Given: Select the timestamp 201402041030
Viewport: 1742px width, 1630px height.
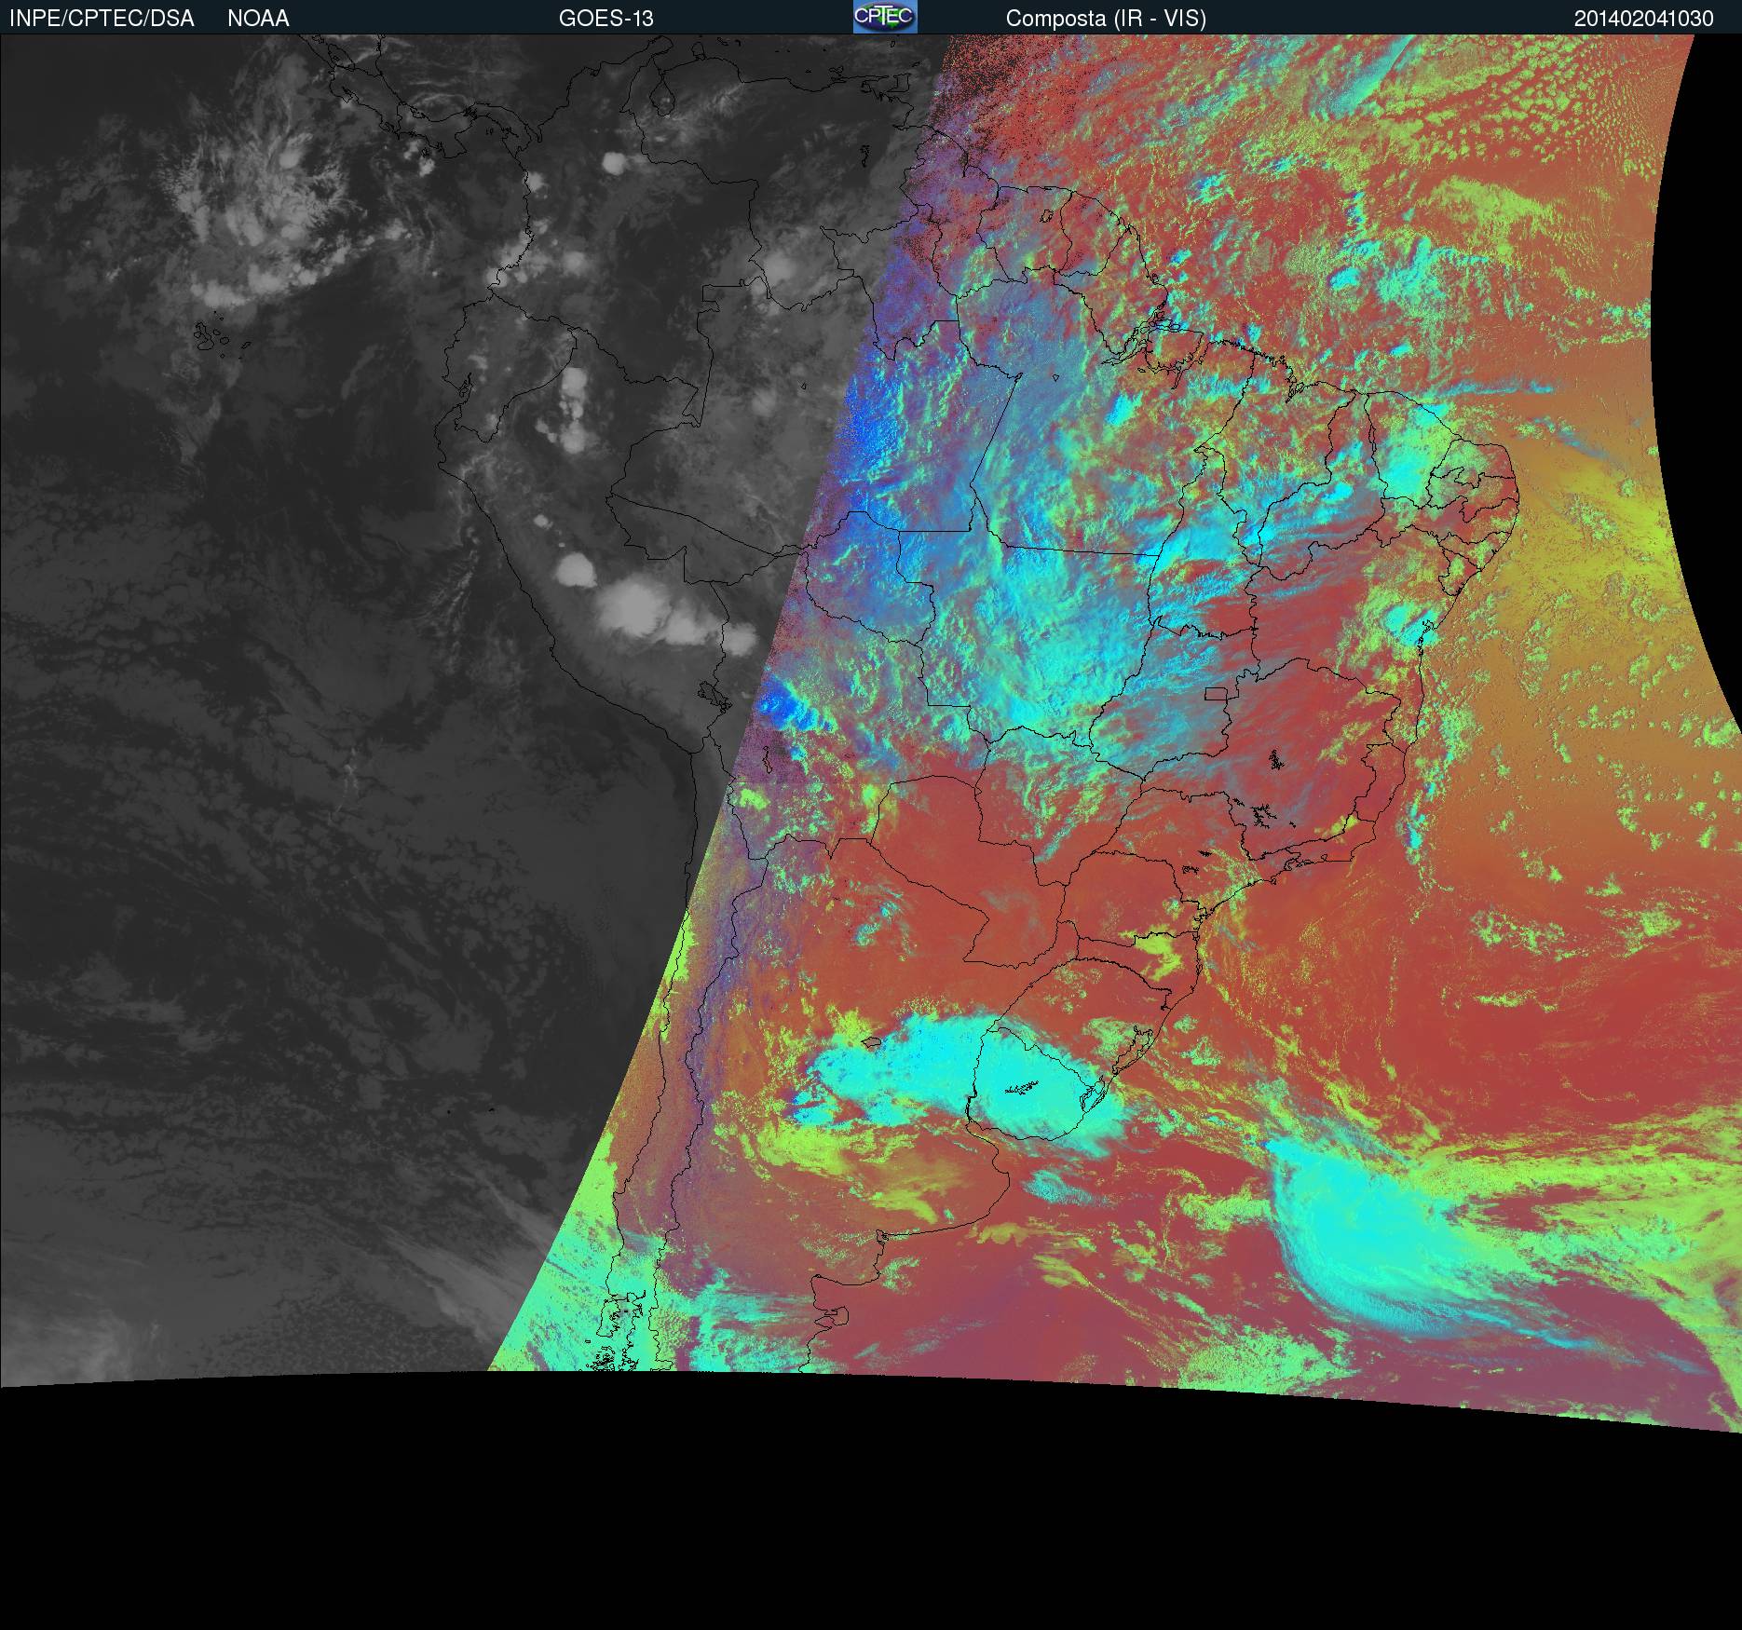Looking at the screenshot, I should tap(1644, 19).
